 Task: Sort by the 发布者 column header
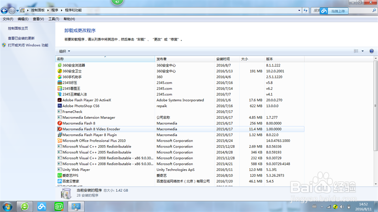(x=185, y=59)
